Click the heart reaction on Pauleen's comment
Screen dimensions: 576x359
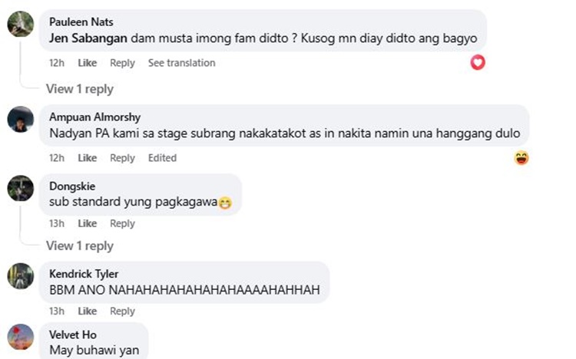pos(478,63)
